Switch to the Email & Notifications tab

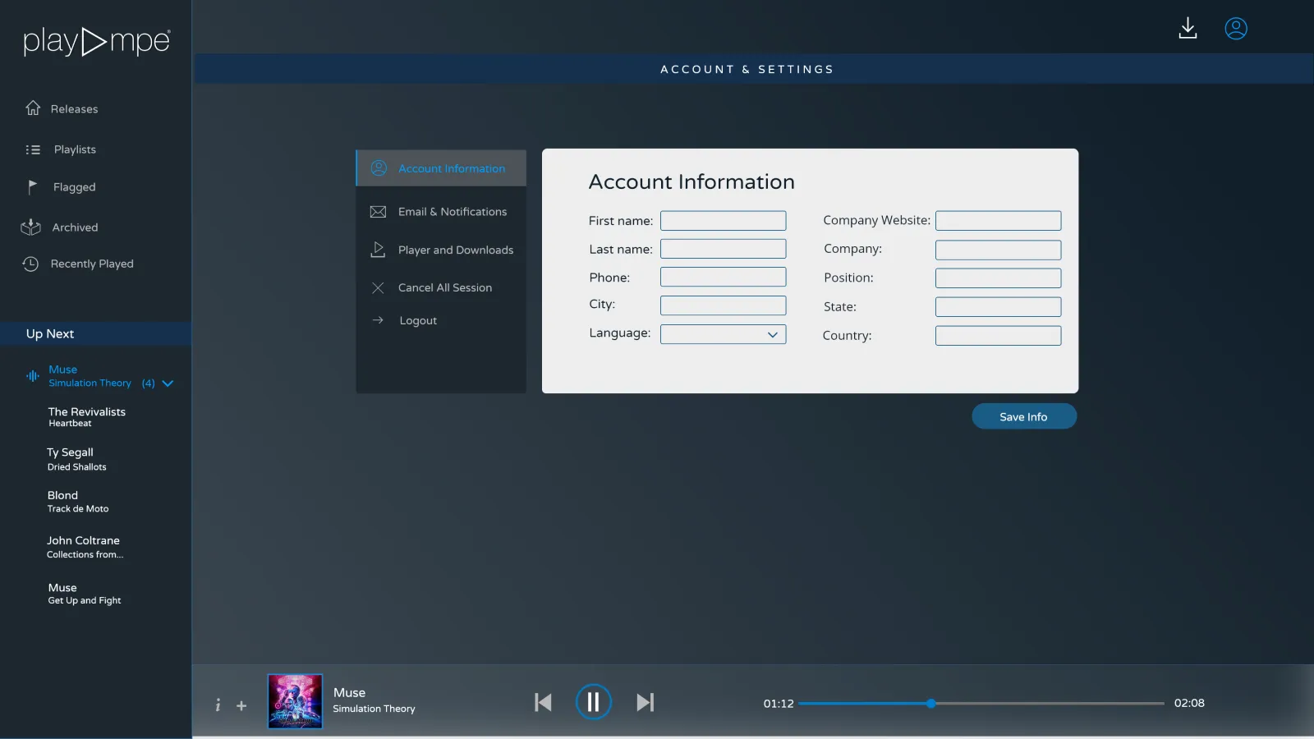point(452,211)
